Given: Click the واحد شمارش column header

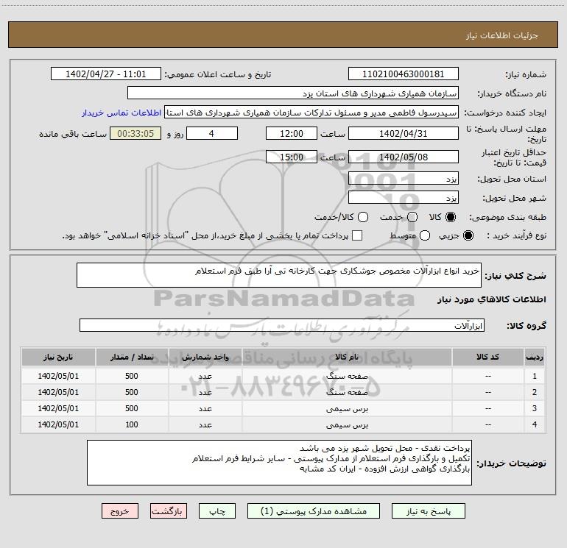Looking at the screenshot, I should click(x=205, y=357).
